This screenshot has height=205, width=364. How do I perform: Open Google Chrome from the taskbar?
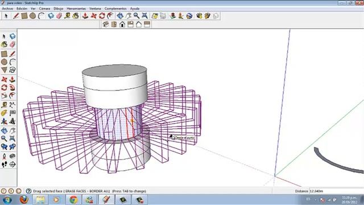pyautogui.click(x=73, y=200)
